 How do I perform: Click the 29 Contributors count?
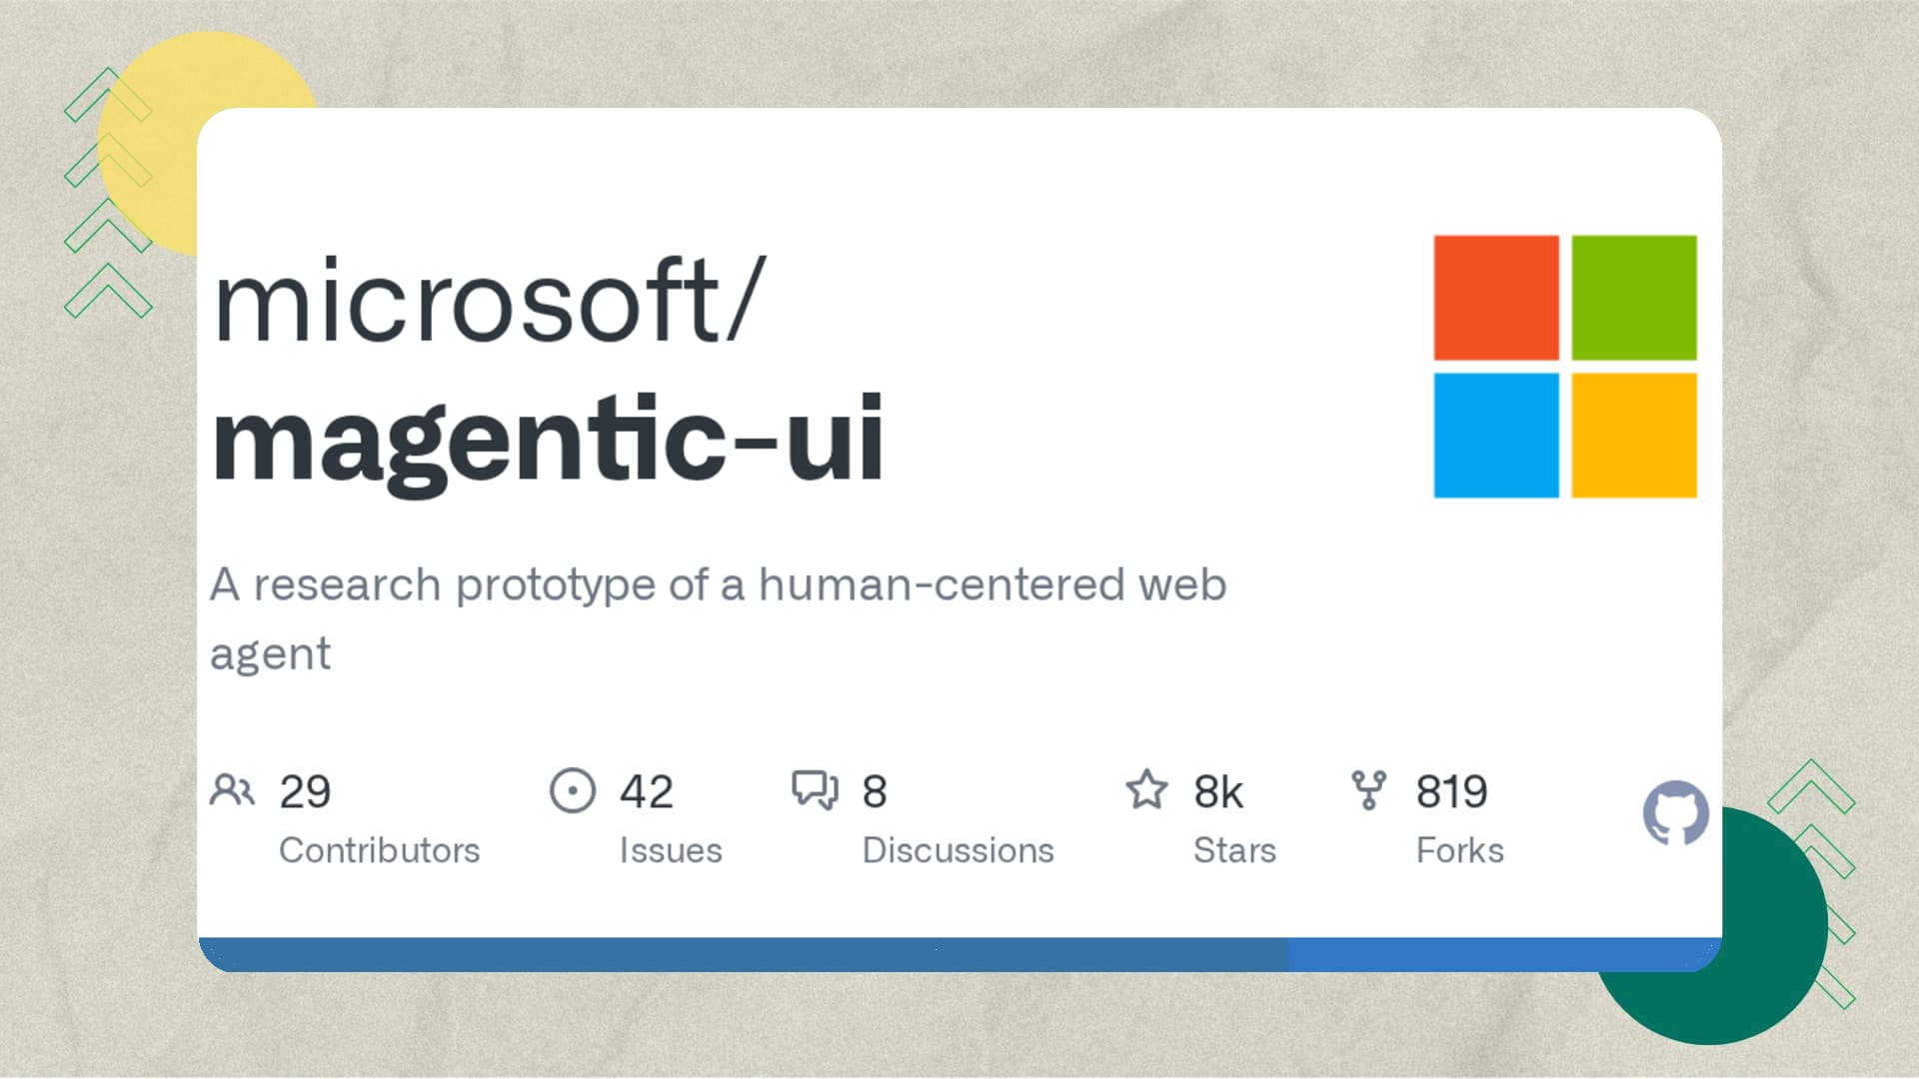tap(305, 792)
